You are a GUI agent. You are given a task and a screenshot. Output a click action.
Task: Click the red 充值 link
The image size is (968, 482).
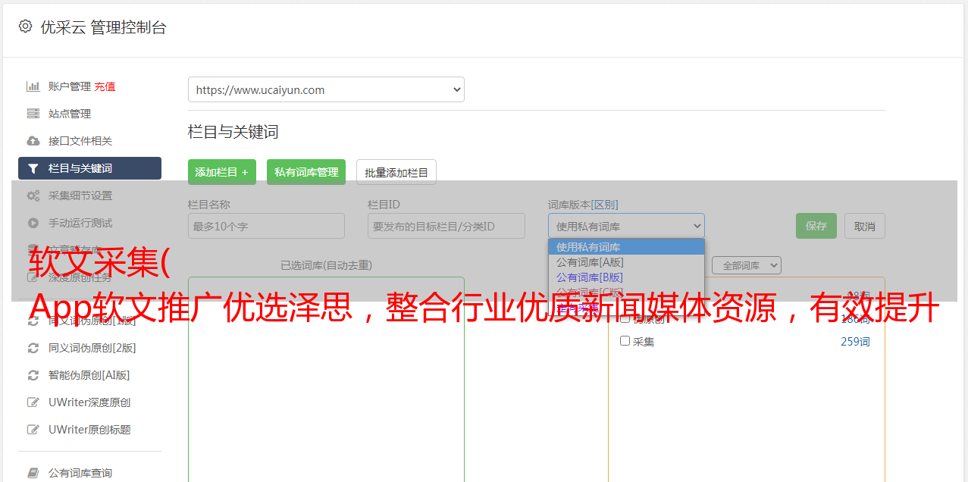click(x=105, y=86)
